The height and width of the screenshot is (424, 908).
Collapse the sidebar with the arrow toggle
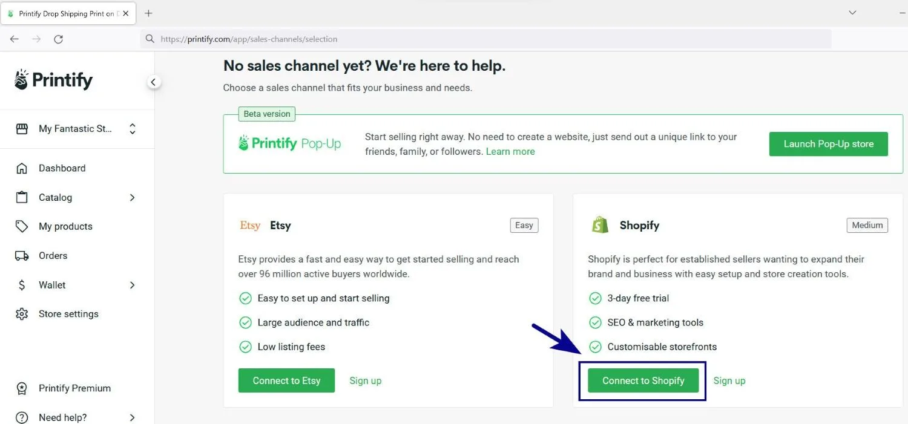tap(154, 82)
